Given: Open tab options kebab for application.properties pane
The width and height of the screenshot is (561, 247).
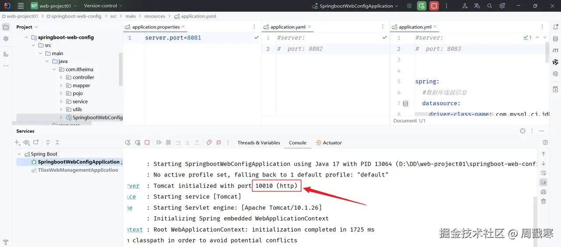Looking at the screenshot, I should 255,27.
